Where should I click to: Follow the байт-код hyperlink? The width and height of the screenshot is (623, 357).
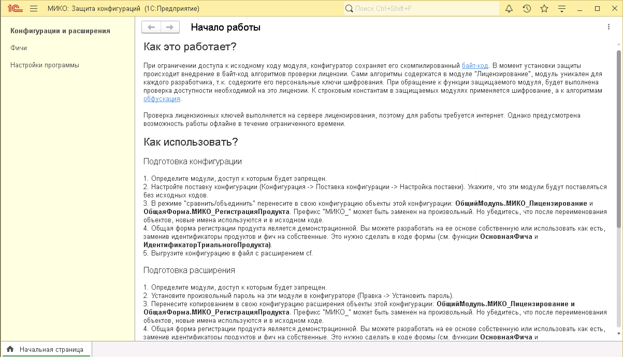(475, 66)
